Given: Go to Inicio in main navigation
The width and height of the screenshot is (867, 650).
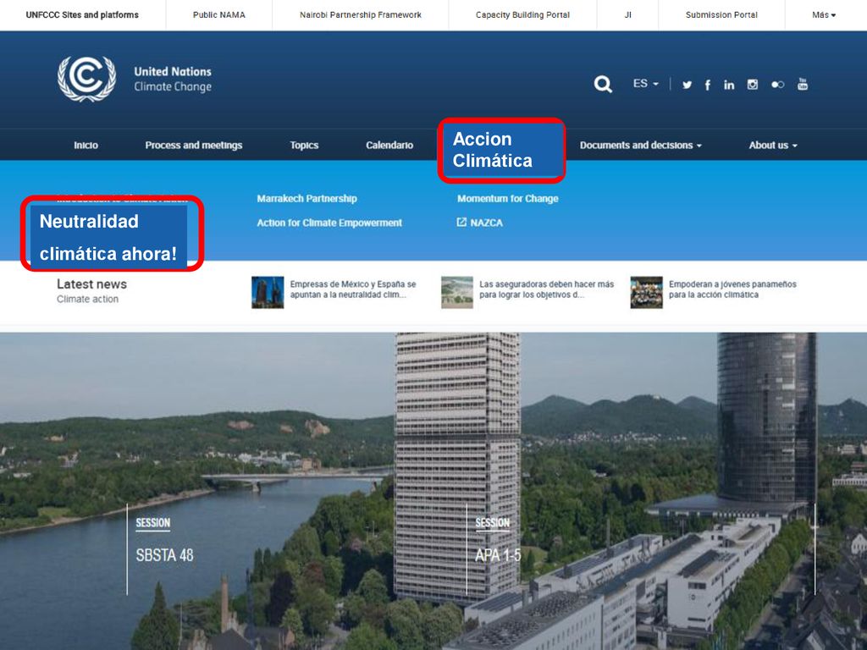Looking at the screenshot, I should tap(86, 145).
